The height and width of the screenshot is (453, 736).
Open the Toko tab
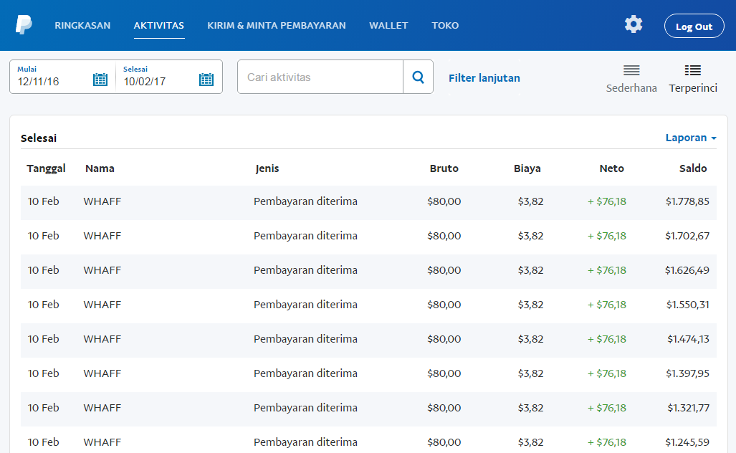pyautogui.click(x=445, y=25)
